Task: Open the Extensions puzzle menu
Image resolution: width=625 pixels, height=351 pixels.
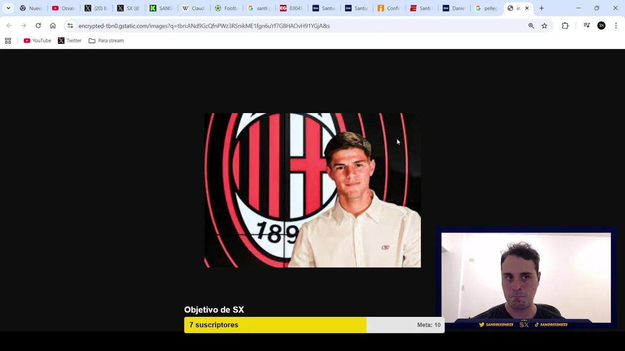Action: click(565, 26)
